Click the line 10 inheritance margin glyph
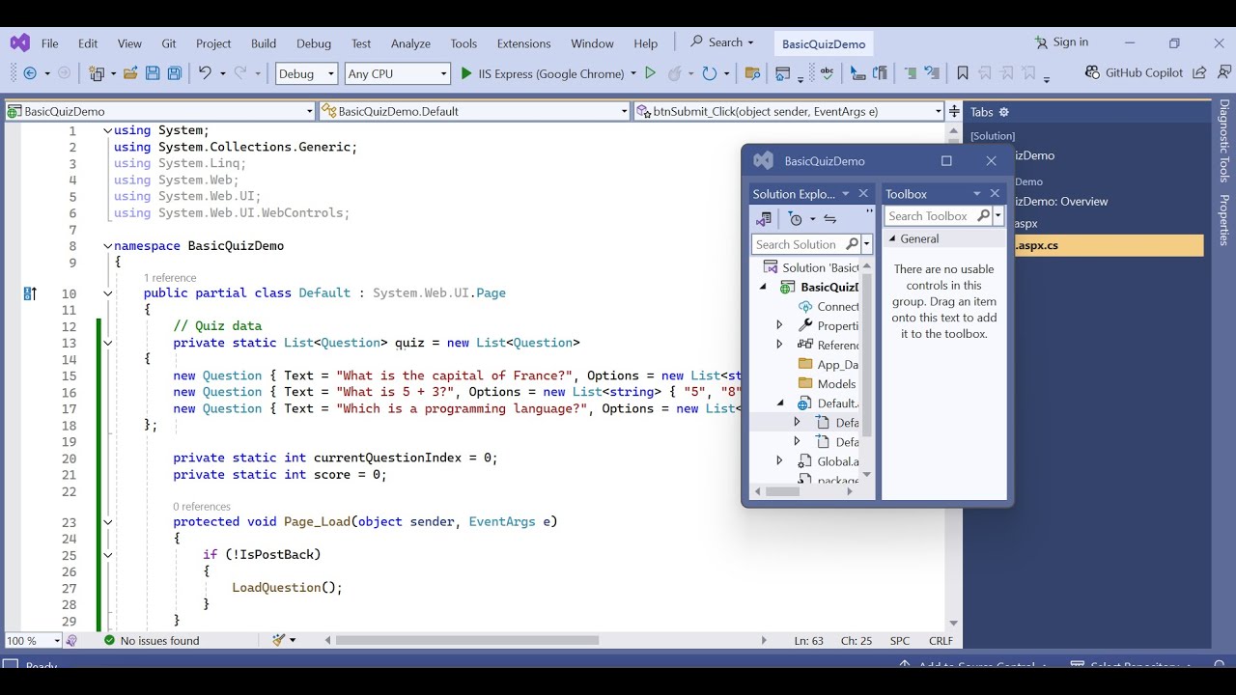The image size is (1236, 695). (x=30, y=293)
